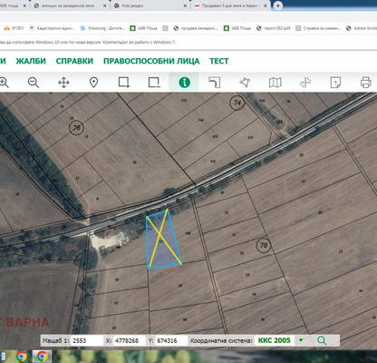Activate the pan move arrows tool
Image resolution: width=377 pixels, height=363 pixels.
[63, 83]
